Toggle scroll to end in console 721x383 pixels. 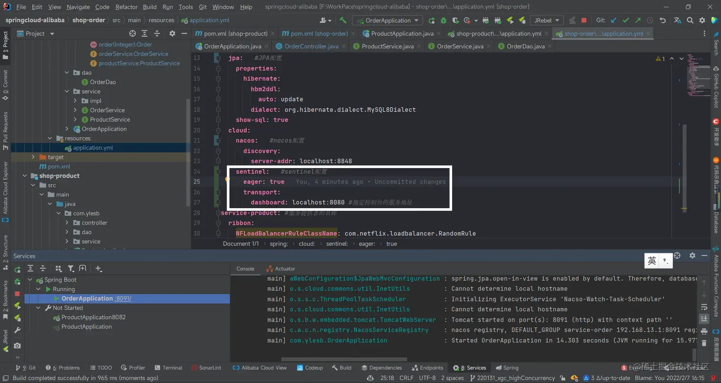pyautogui.click(x=704, y=319)
